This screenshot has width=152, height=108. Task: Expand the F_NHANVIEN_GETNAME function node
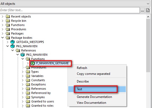click(28, 63)
